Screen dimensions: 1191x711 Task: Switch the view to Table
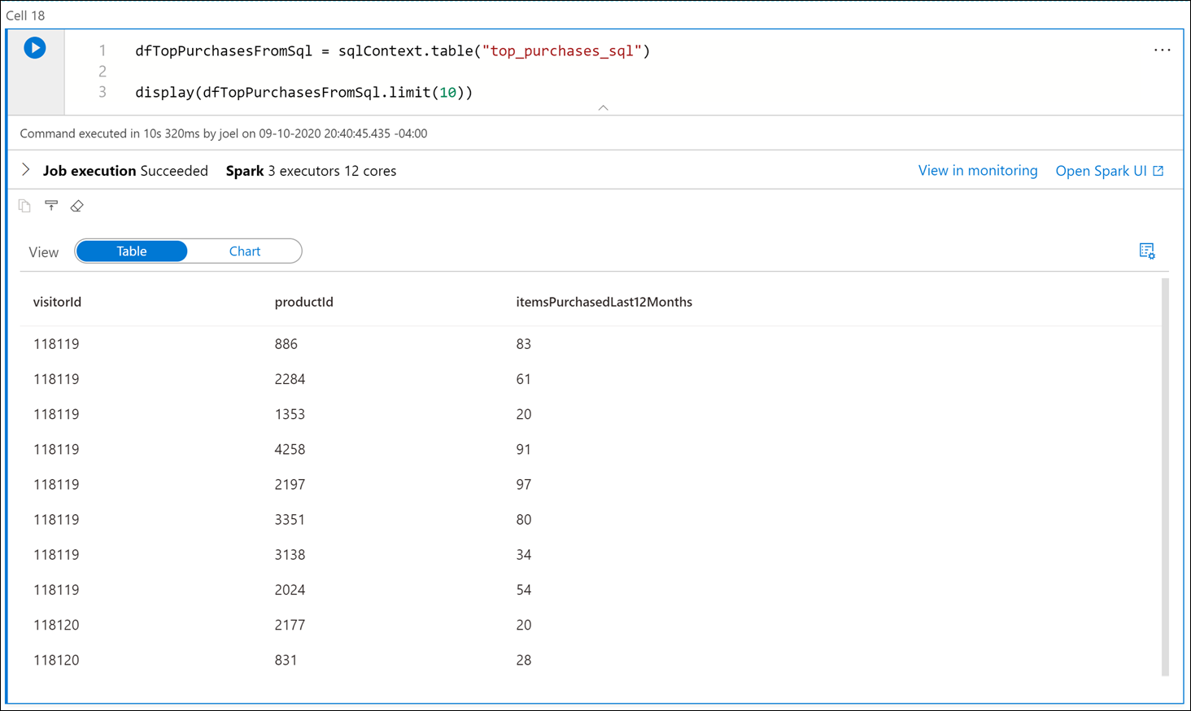[x=132, y=251]
